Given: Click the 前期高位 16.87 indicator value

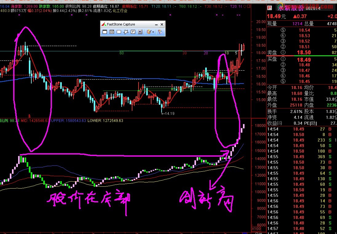Looking at the screenshot, I should point(106,6).
